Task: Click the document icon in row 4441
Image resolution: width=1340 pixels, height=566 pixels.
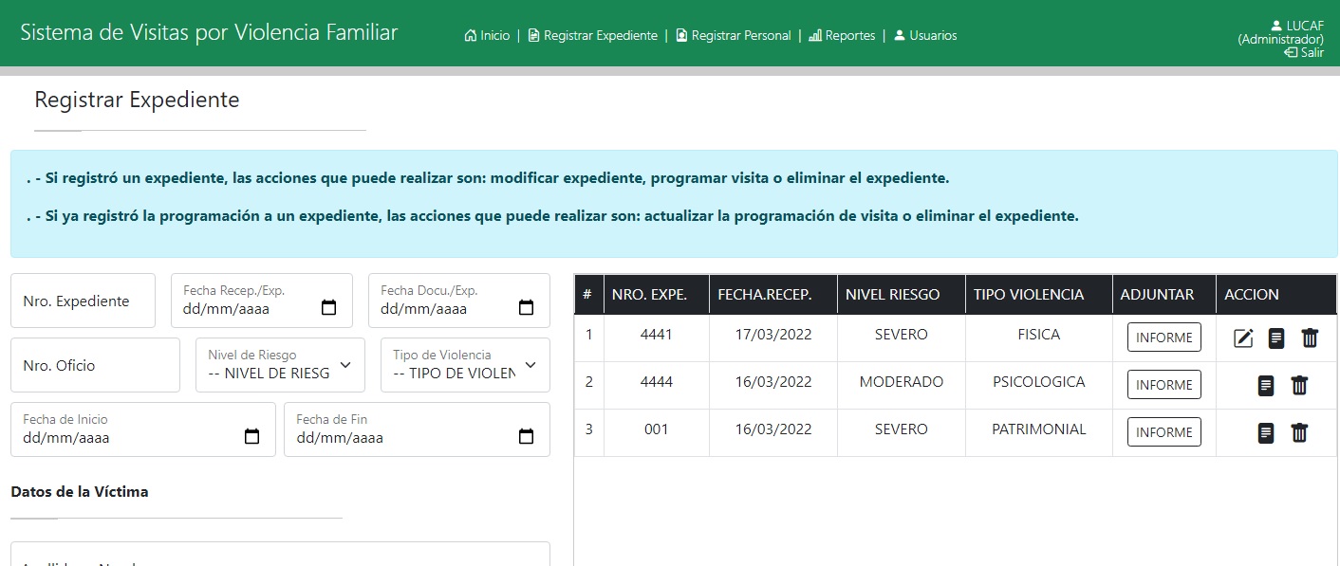Action: click(1276, 338)
